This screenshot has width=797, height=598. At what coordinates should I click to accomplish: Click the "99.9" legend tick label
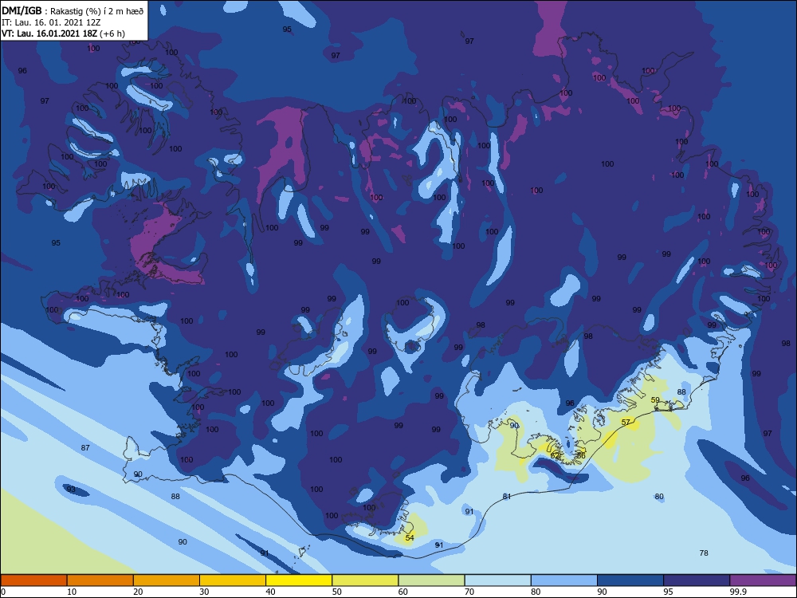pos(737,592)
